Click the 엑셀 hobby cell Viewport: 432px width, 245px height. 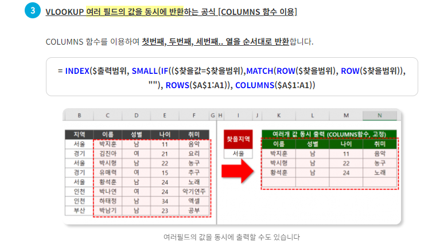point(194,201)
